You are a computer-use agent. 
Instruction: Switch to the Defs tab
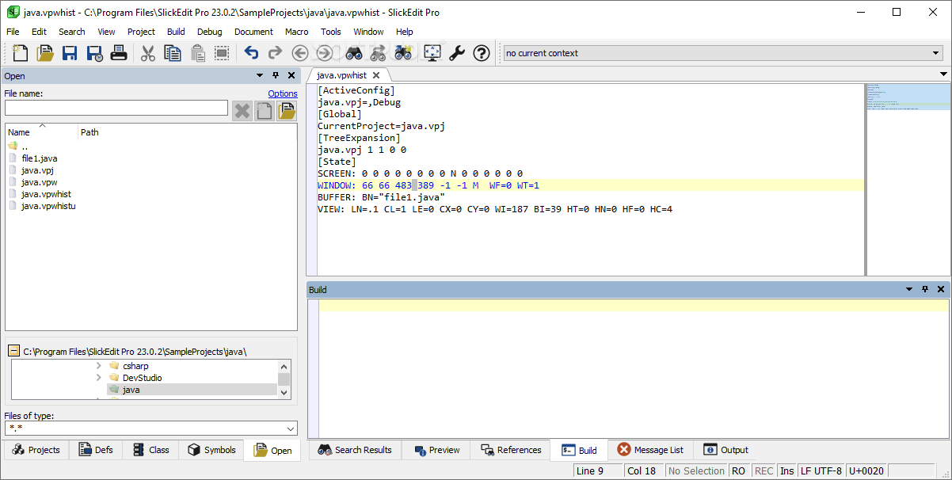point(95,450)
